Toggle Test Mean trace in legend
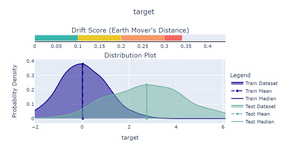This screenshot has width=296, height=148. click(x=257, y=114)
